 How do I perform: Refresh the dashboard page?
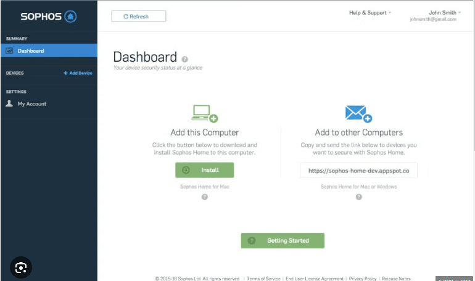pos(139,17)
